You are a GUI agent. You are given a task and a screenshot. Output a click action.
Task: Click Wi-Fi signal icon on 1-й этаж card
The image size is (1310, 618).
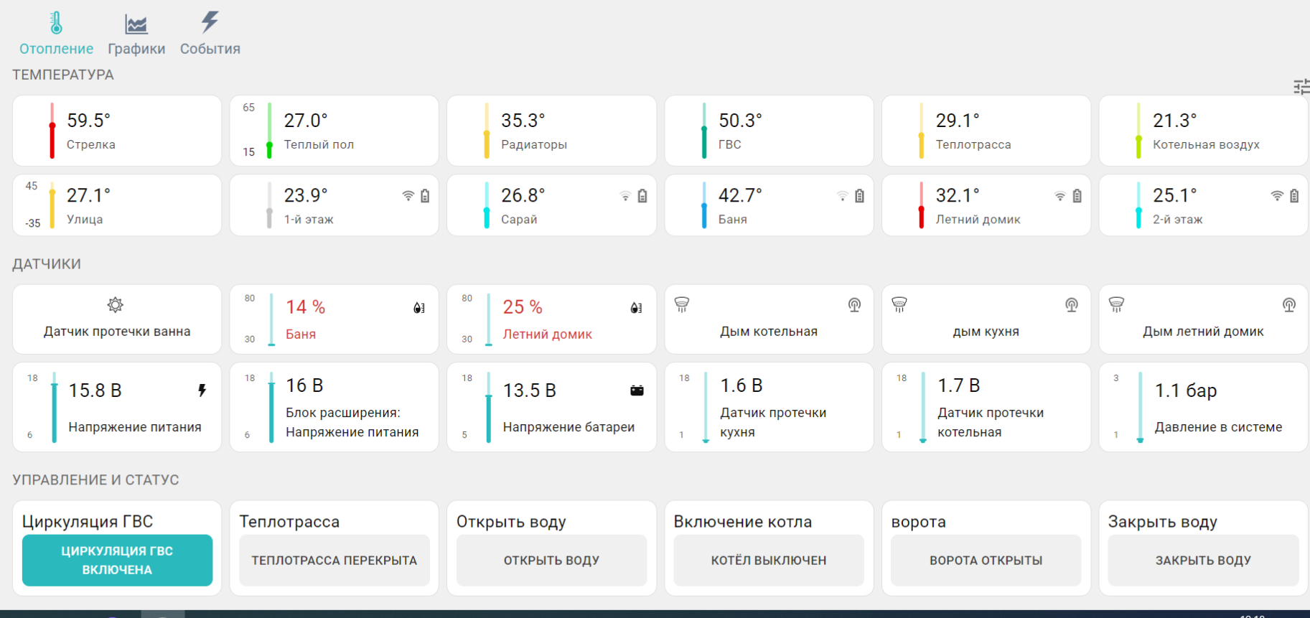(408, 195)
